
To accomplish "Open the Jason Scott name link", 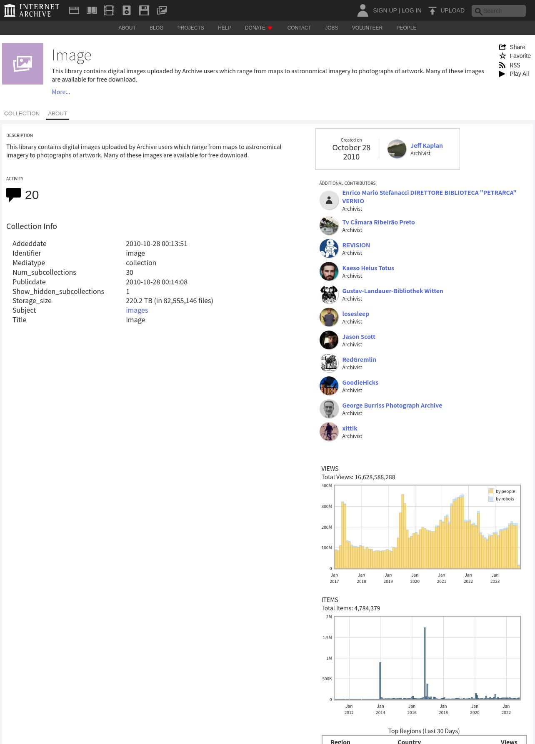I will (x=359, y=336).
